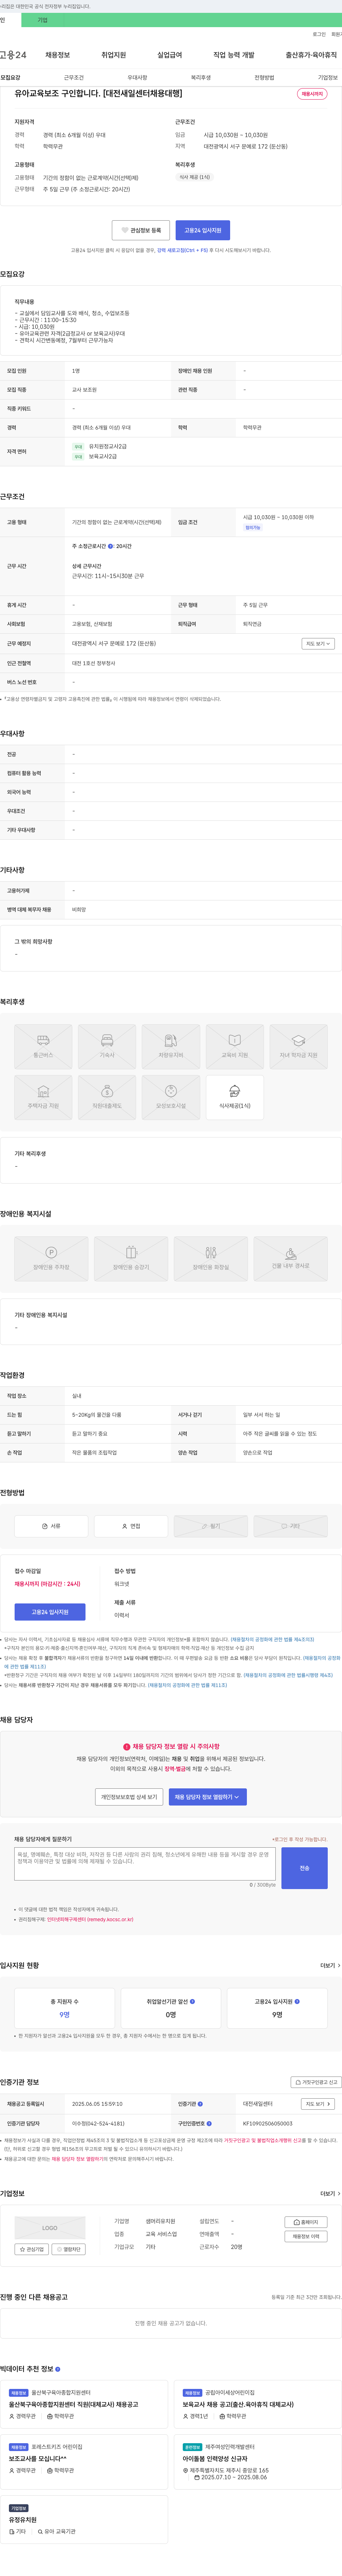Click the 교육비 지원 welfare icon
The width and height of the screenshot is (342, 2576).
[234, 1046]
